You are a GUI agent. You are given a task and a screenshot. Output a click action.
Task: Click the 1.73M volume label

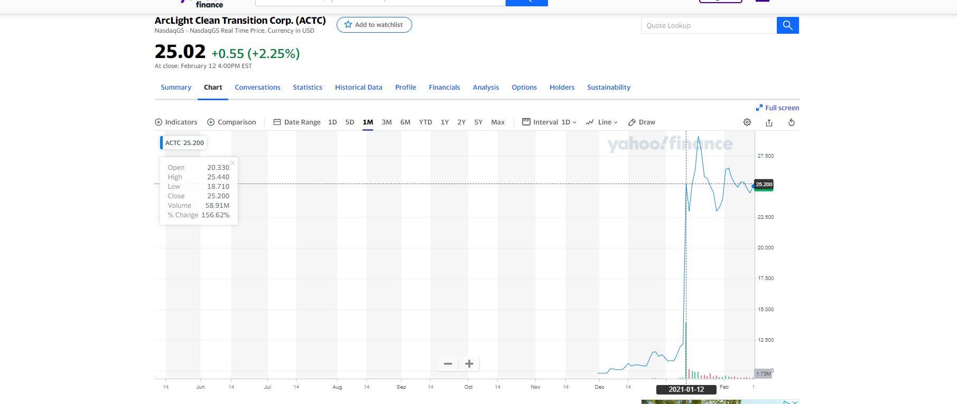(763, 374)
